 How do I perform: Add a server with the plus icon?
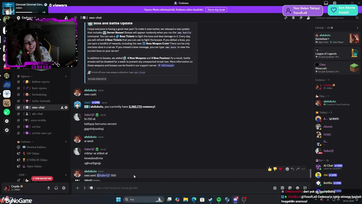tap(7, 121)
